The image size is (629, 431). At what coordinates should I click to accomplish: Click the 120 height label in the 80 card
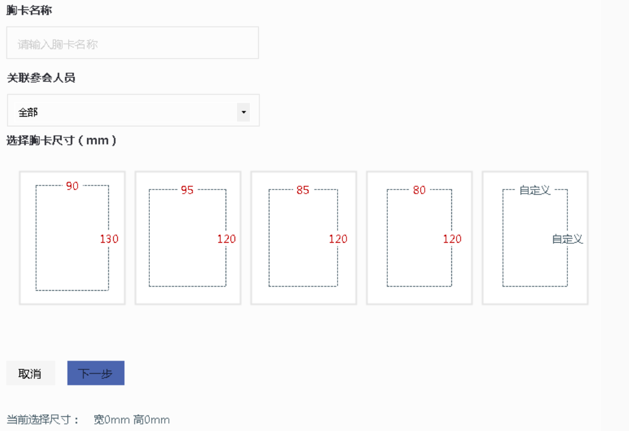[453, 239]
